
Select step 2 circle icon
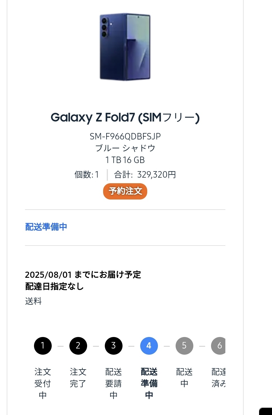pos(78,346)
